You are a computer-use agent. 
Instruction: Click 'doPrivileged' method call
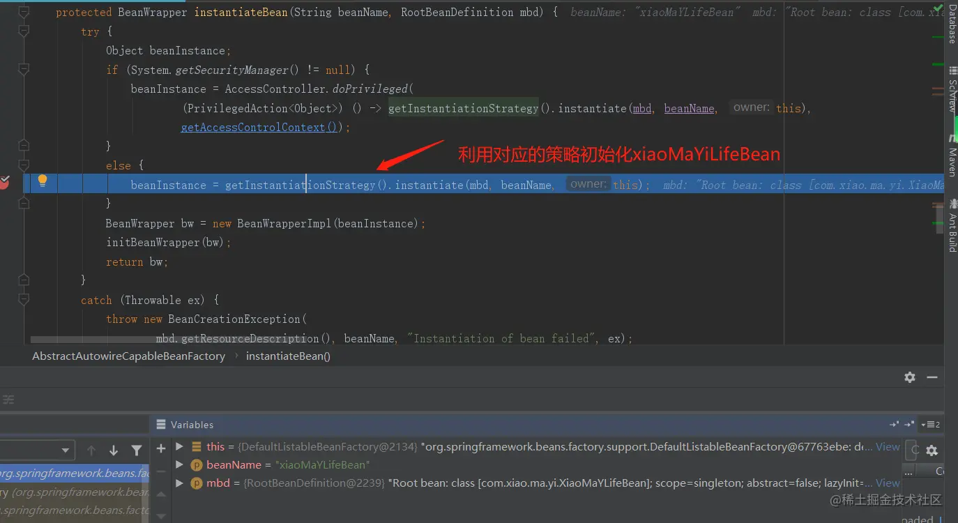coord(370,89)
